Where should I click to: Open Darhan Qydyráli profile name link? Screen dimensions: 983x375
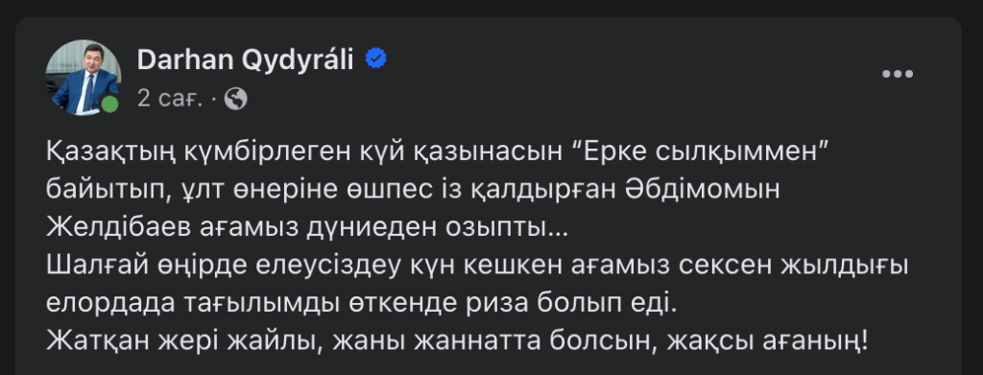(245, 59)
